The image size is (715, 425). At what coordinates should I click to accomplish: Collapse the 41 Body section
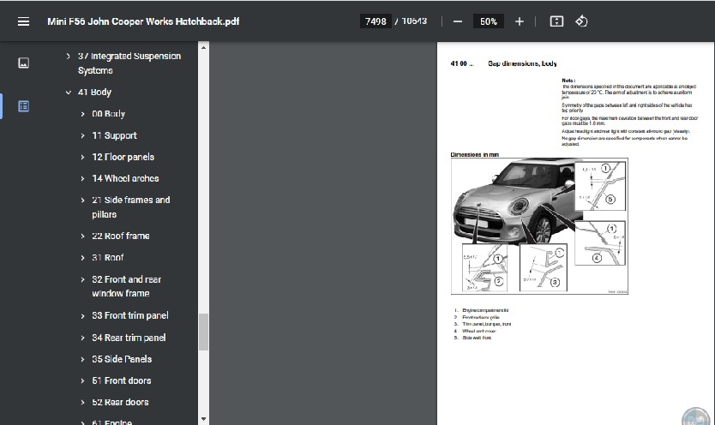[x=68, y=92]
